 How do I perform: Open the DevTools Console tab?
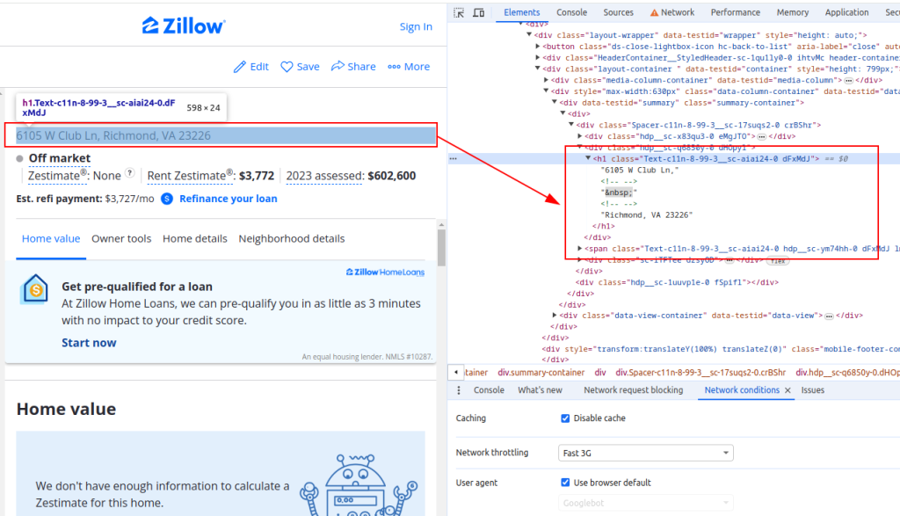coord(571,12)
